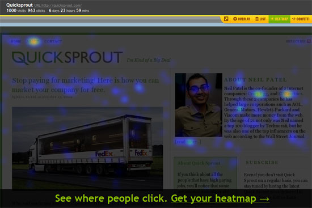Image resolution: width=312 pixels, height=208 pixels.
Task: Click Neil Patel's portrait photo
Action: [x=199, y=105]
